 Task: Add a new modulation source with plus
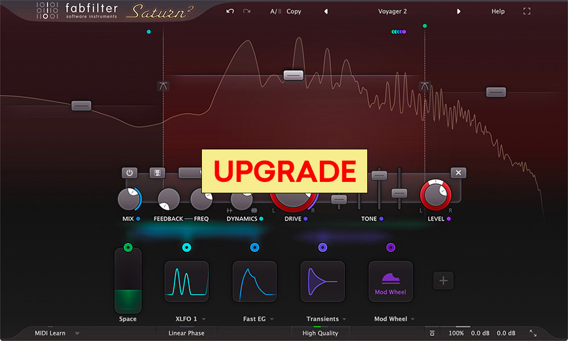click(x=444, y=281)
